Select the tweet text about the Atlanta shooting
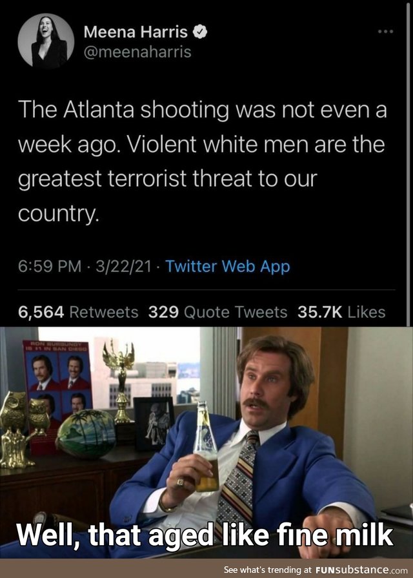 click(x=202, y=161)
